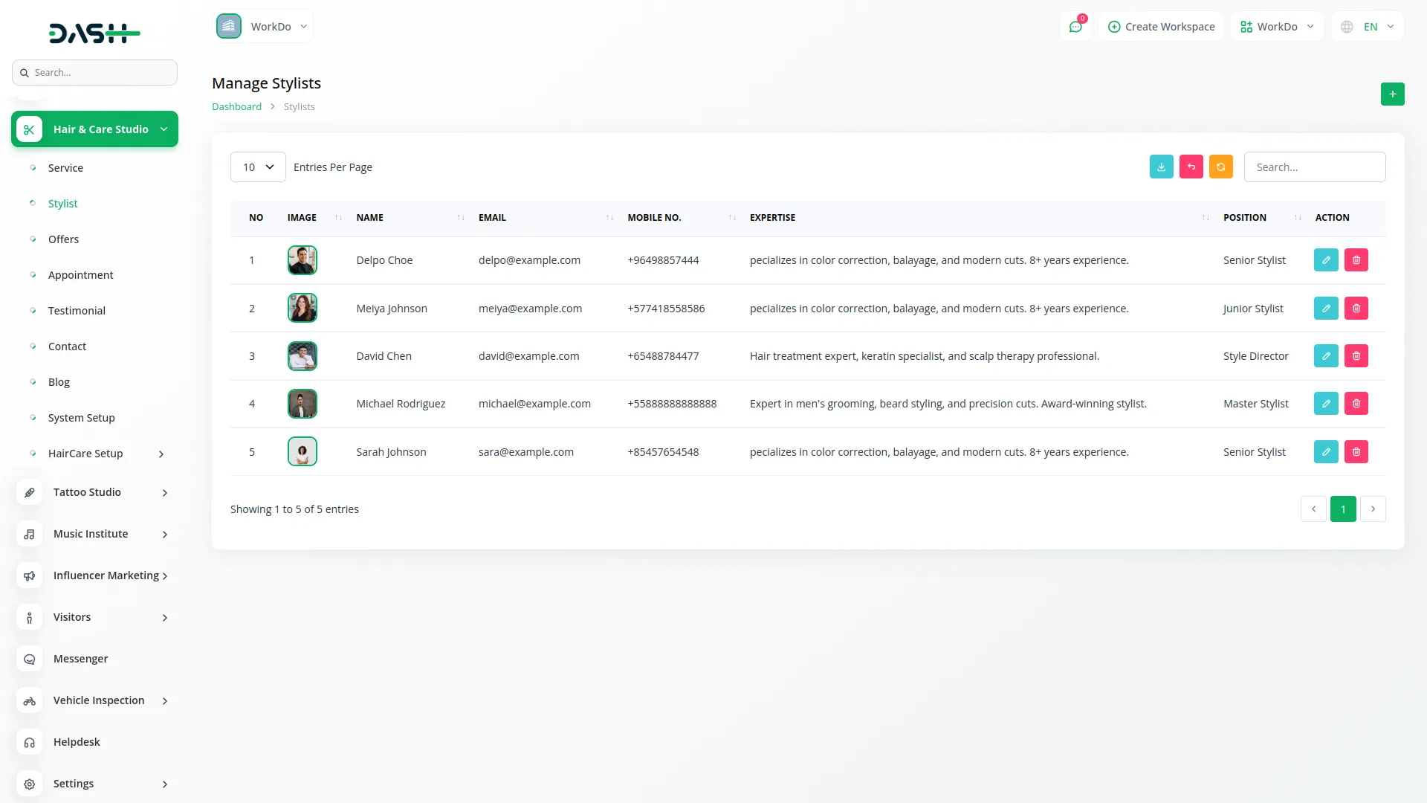Open the Appointment sidebar menu item
The image size is (1427, 803).
(x=80, y=275)
